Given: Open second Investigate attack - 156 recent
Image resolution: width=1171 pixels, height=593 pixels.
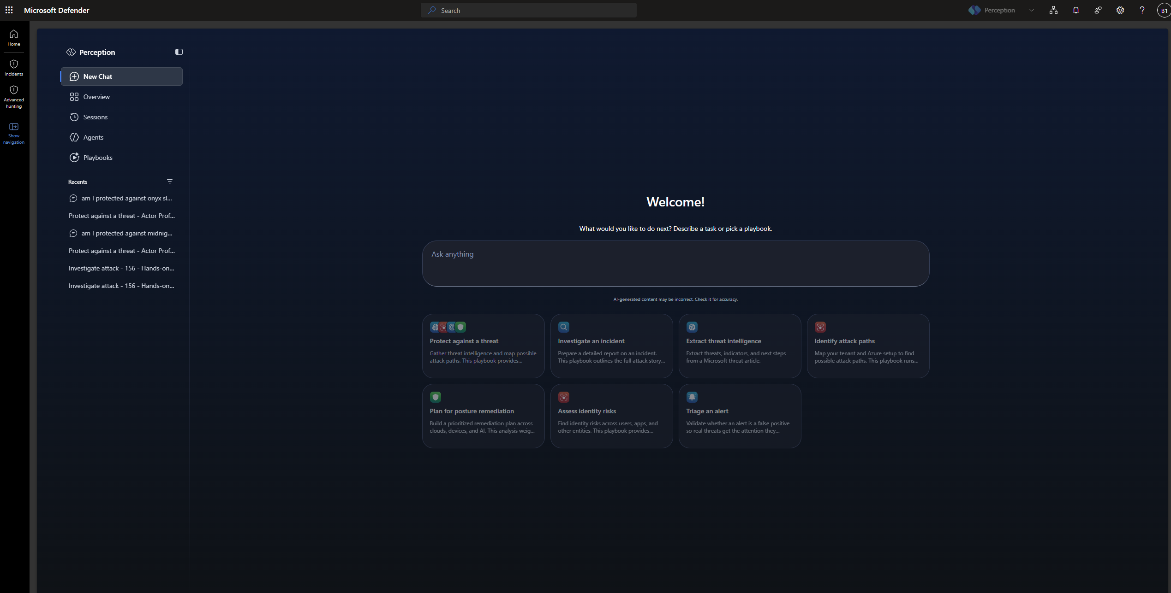Looking at the screenshot, I should point(122,286).
